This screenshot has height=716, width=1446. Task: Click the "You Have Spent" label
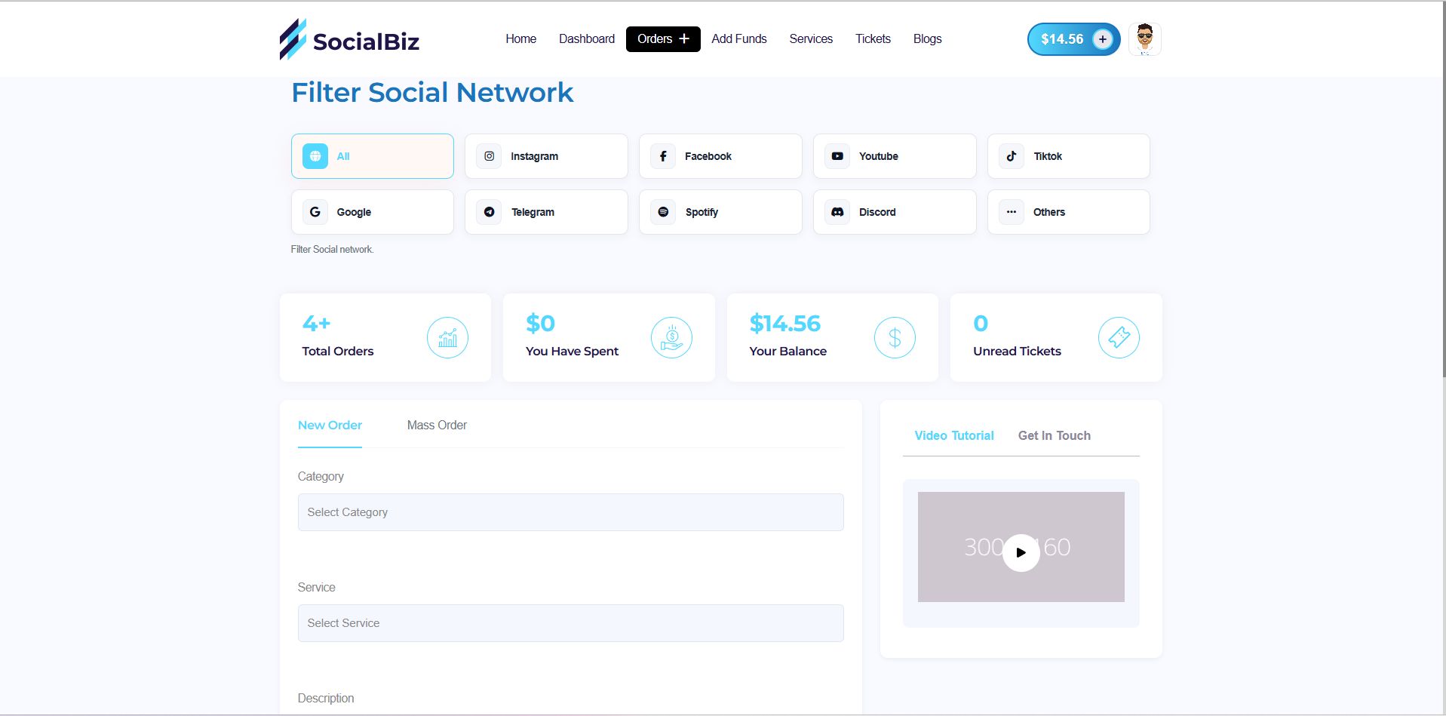[572, 351]
